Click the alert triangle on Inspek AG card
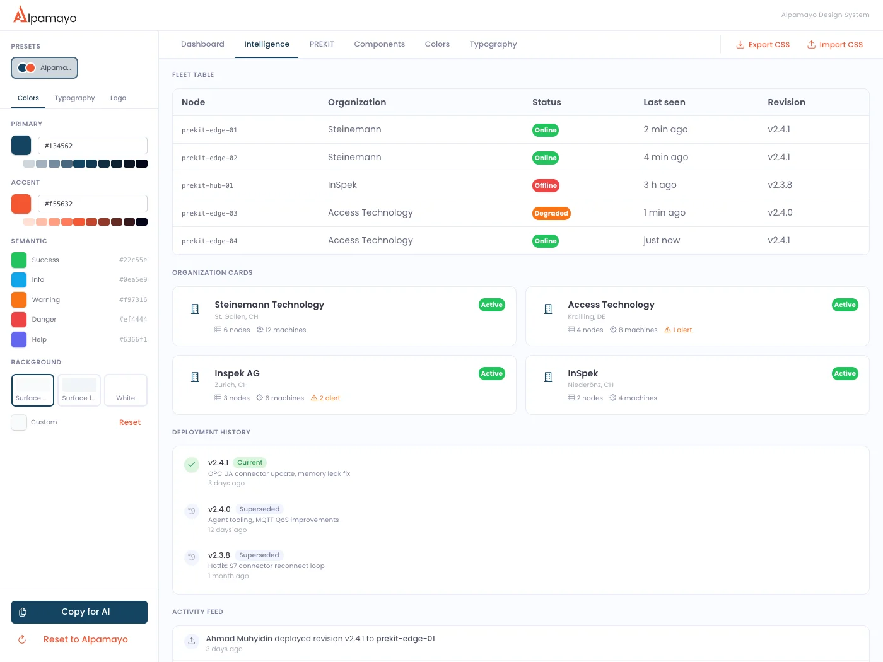883x662 pixels. [x=314, y=398]
